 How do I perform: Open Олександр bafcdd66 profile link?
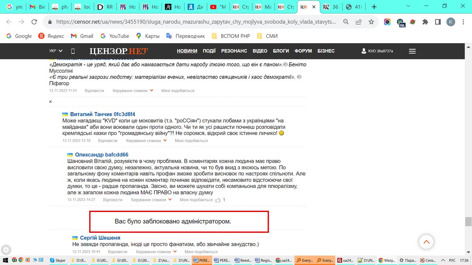[x=102, y=155]
